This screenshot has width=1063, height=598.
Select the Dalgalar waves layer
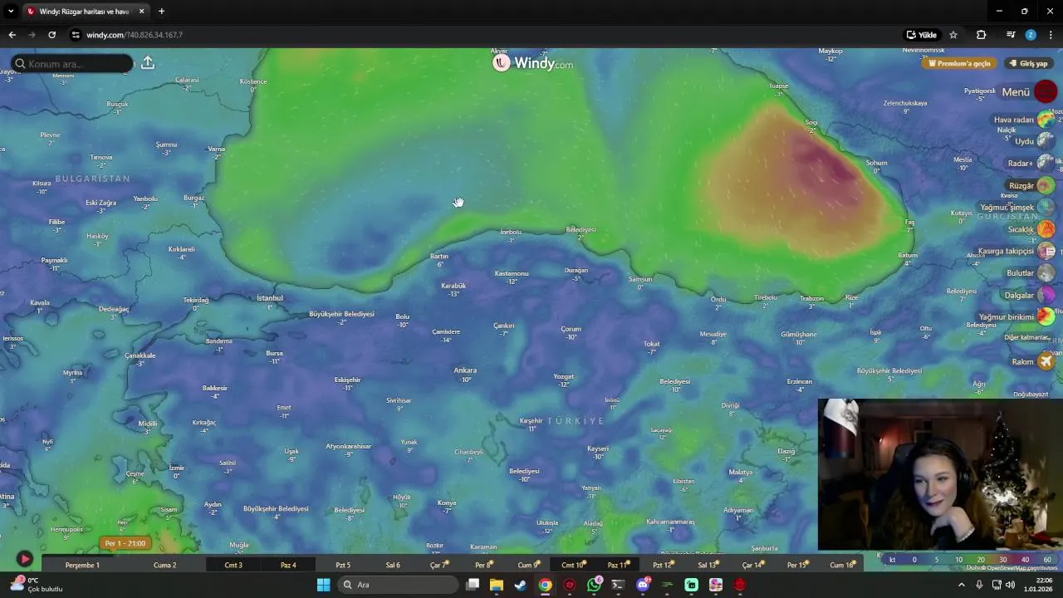click(1029, 295)
